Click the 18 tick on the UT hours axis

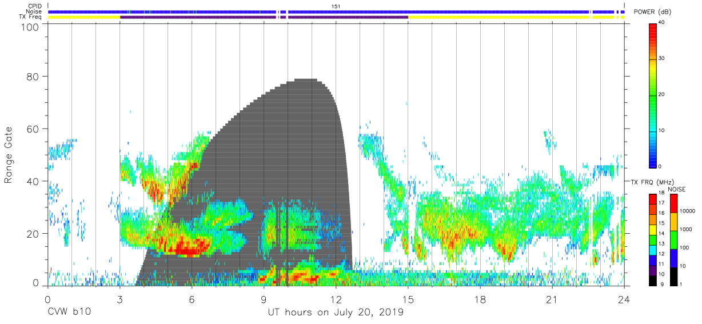[480, 299]
